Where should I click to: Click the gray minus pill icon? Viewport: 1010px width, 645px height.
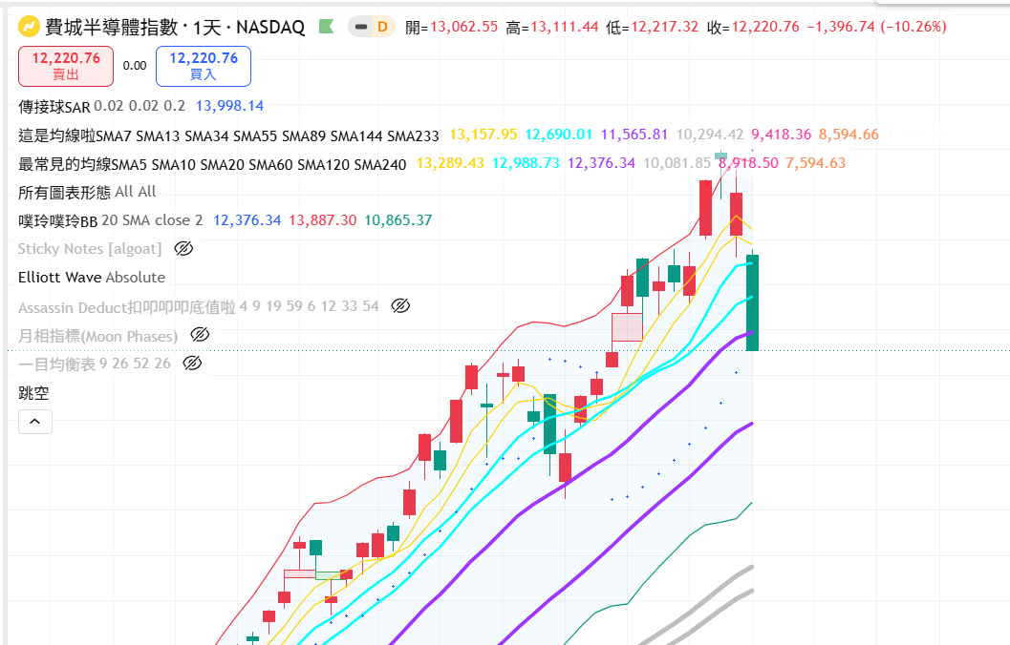click(x=361, y=27)
